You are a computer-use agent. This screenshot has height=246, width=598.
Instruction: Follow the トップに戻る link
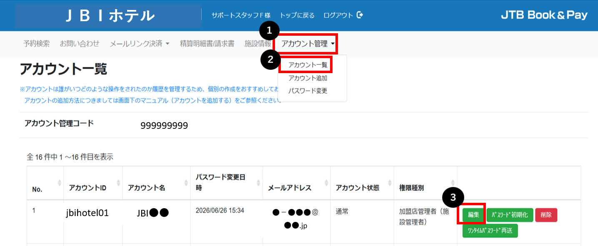(x=297, y=15)
